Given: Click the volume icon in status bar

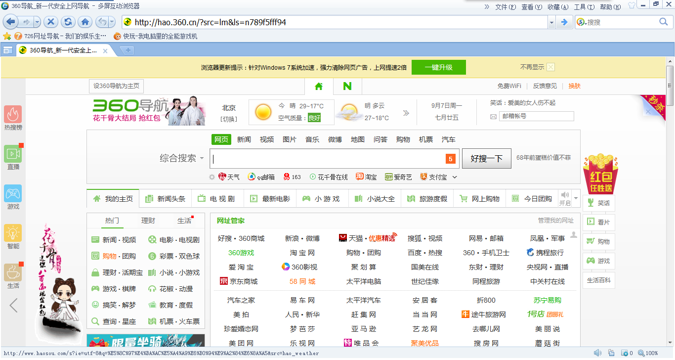Looking at the screenshot, I should pyautogui.click(x=597, y=353).
